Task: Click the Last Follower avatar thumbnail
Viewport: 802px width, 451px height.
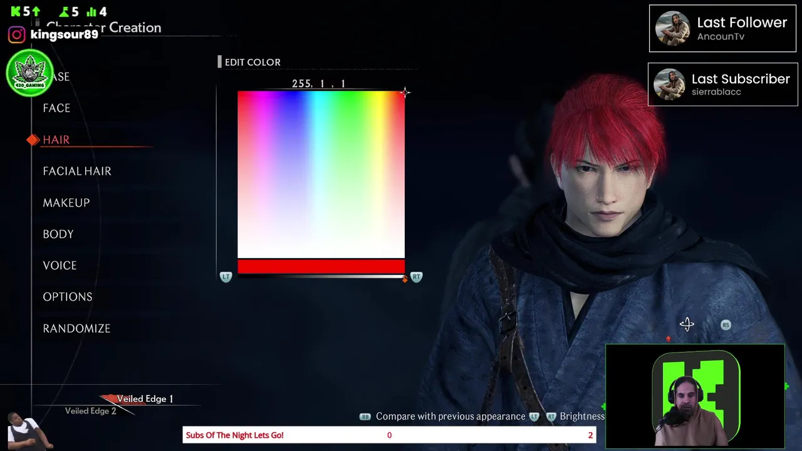Action: point(672,28)
